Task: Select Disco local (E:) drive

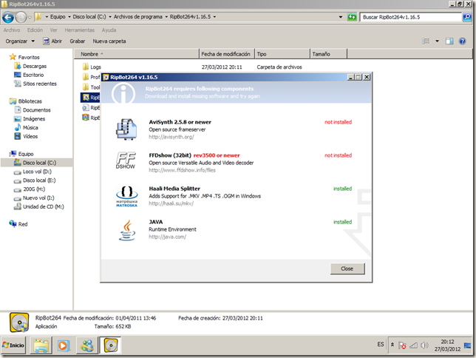Action: click(35, 180)
